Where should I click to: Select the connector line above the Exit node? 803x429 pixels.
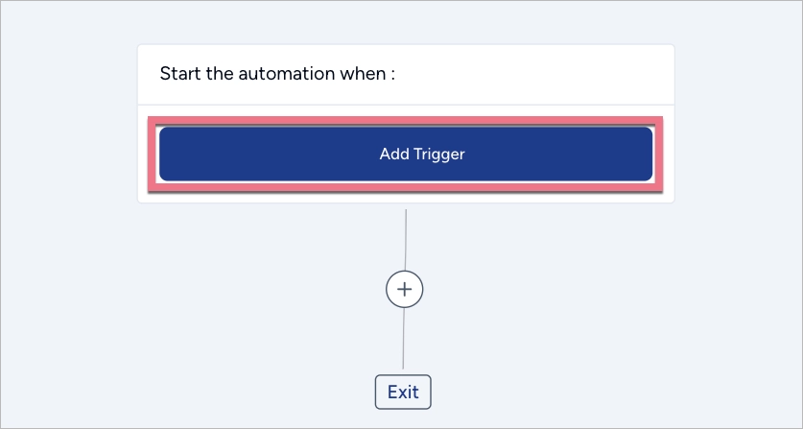click(403, 340)
